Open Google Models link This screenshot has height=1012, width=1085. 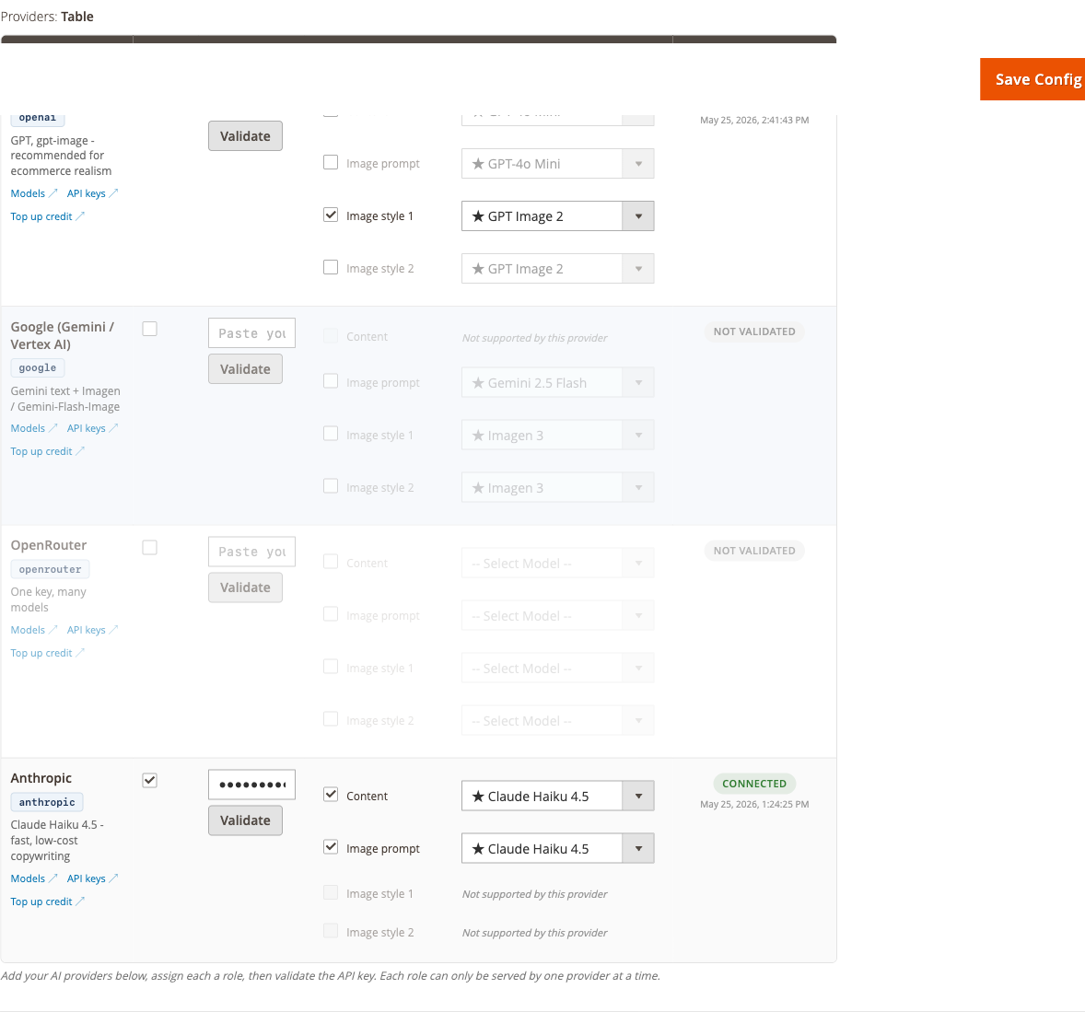(34, 428)
